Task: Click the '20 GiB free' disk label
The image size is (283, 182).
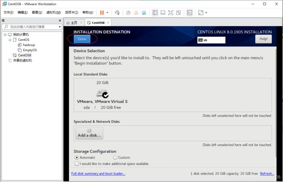Action: [x=111, y=107]
